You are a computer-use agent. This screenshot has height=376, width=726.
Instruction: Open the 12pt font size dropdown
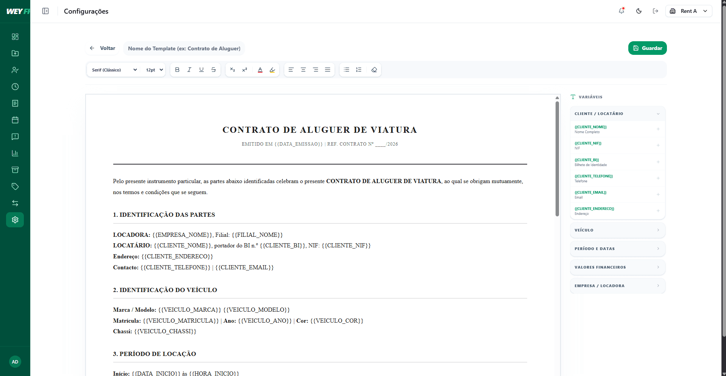point(155,70)
